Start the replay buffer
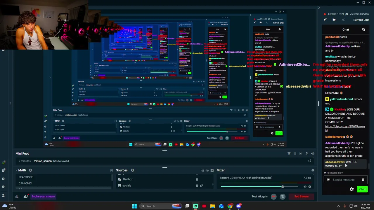The height and width of the screenshot is (210, 374). (283, 197)
